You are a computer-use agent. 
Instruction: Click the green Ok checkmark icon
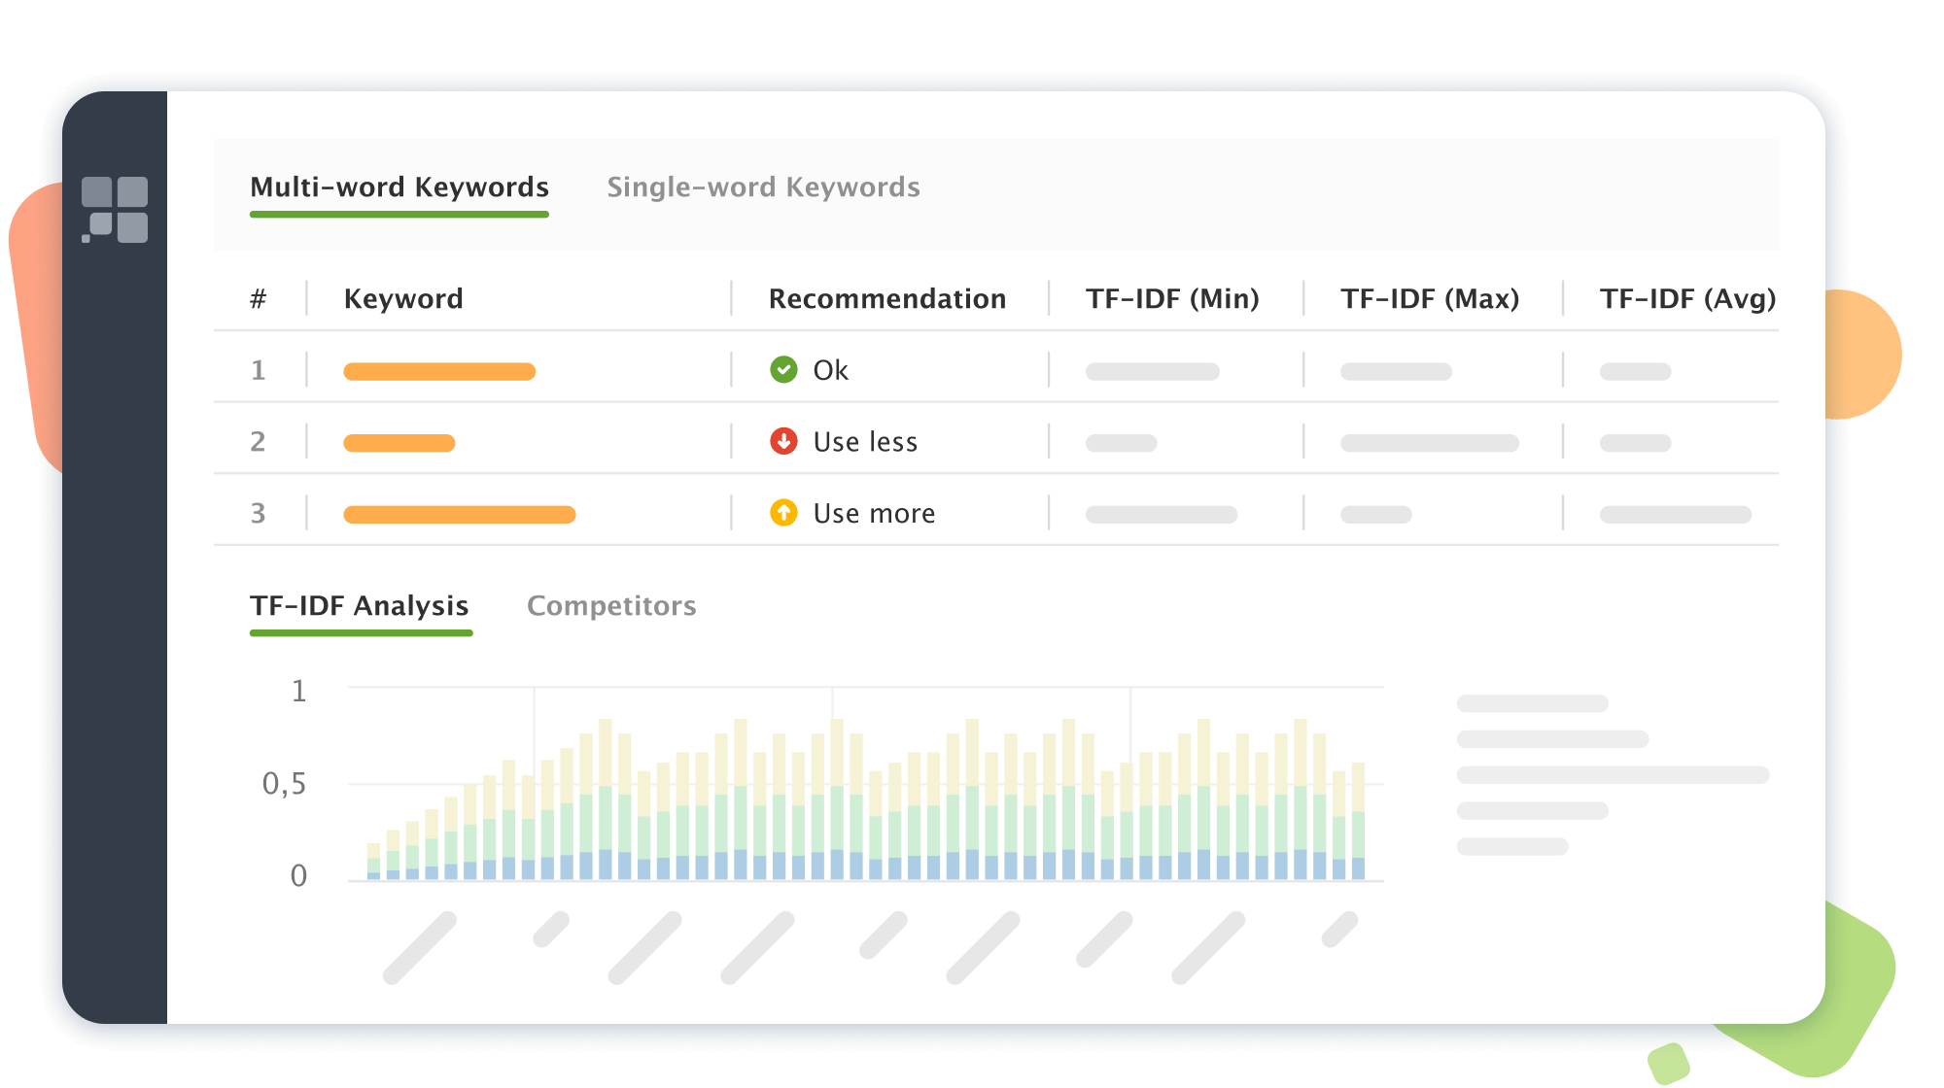[783, 370]
